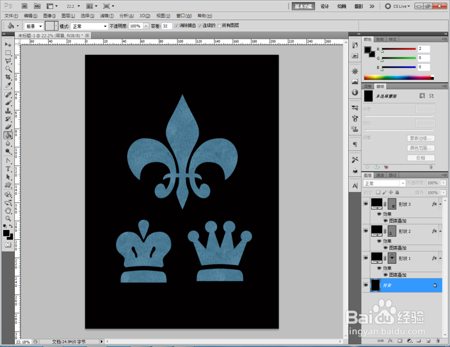Select the 设计 workspace
Image resolution: width=450 pixels, height=347 pixels.
tap(325, 6)
